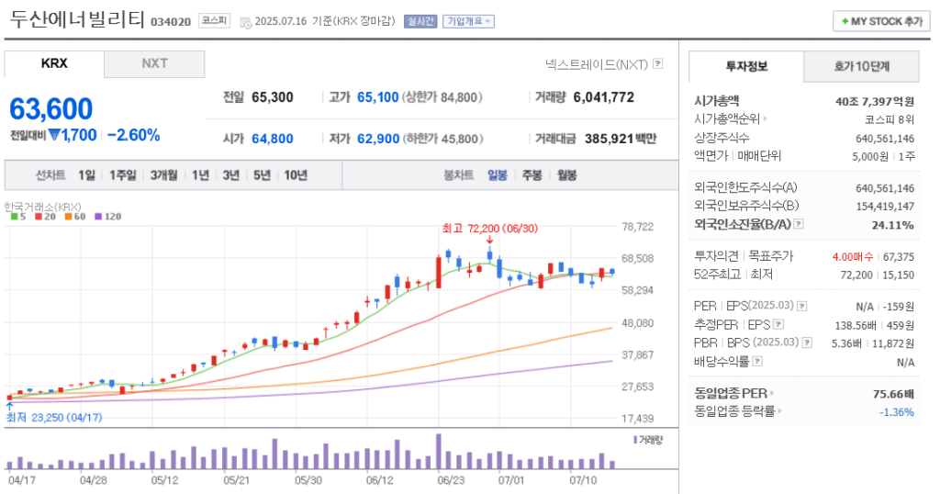The image size is (940, 494).
Task: Click the 거래대금 value 385,921
Action: (610, 139)
